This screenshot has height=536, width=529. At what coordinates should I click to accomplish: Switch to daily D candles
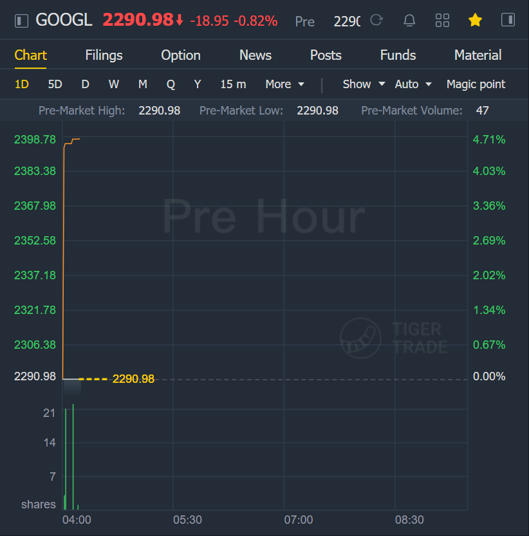[85, 84]
